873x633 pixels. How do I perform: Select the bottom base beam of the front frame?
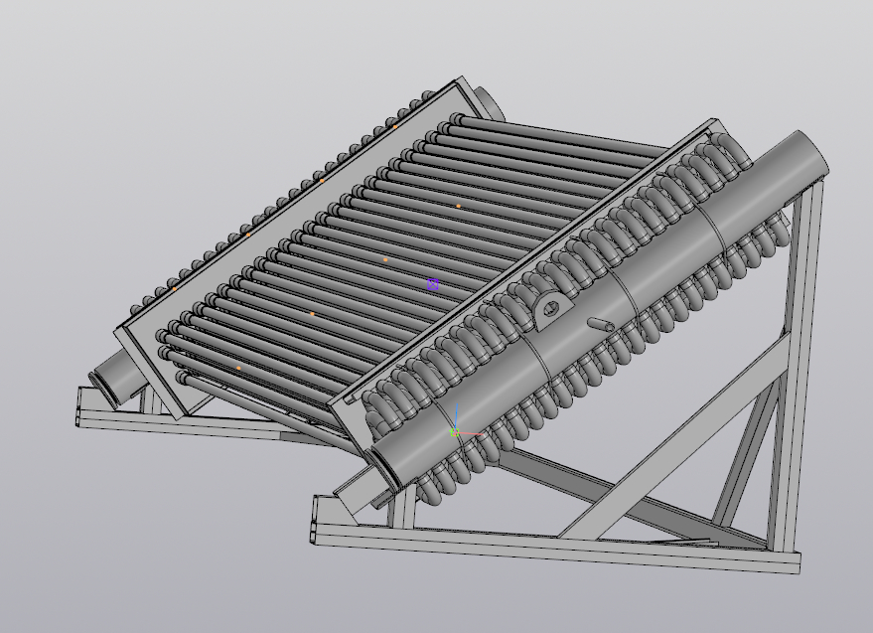point(555,545)
